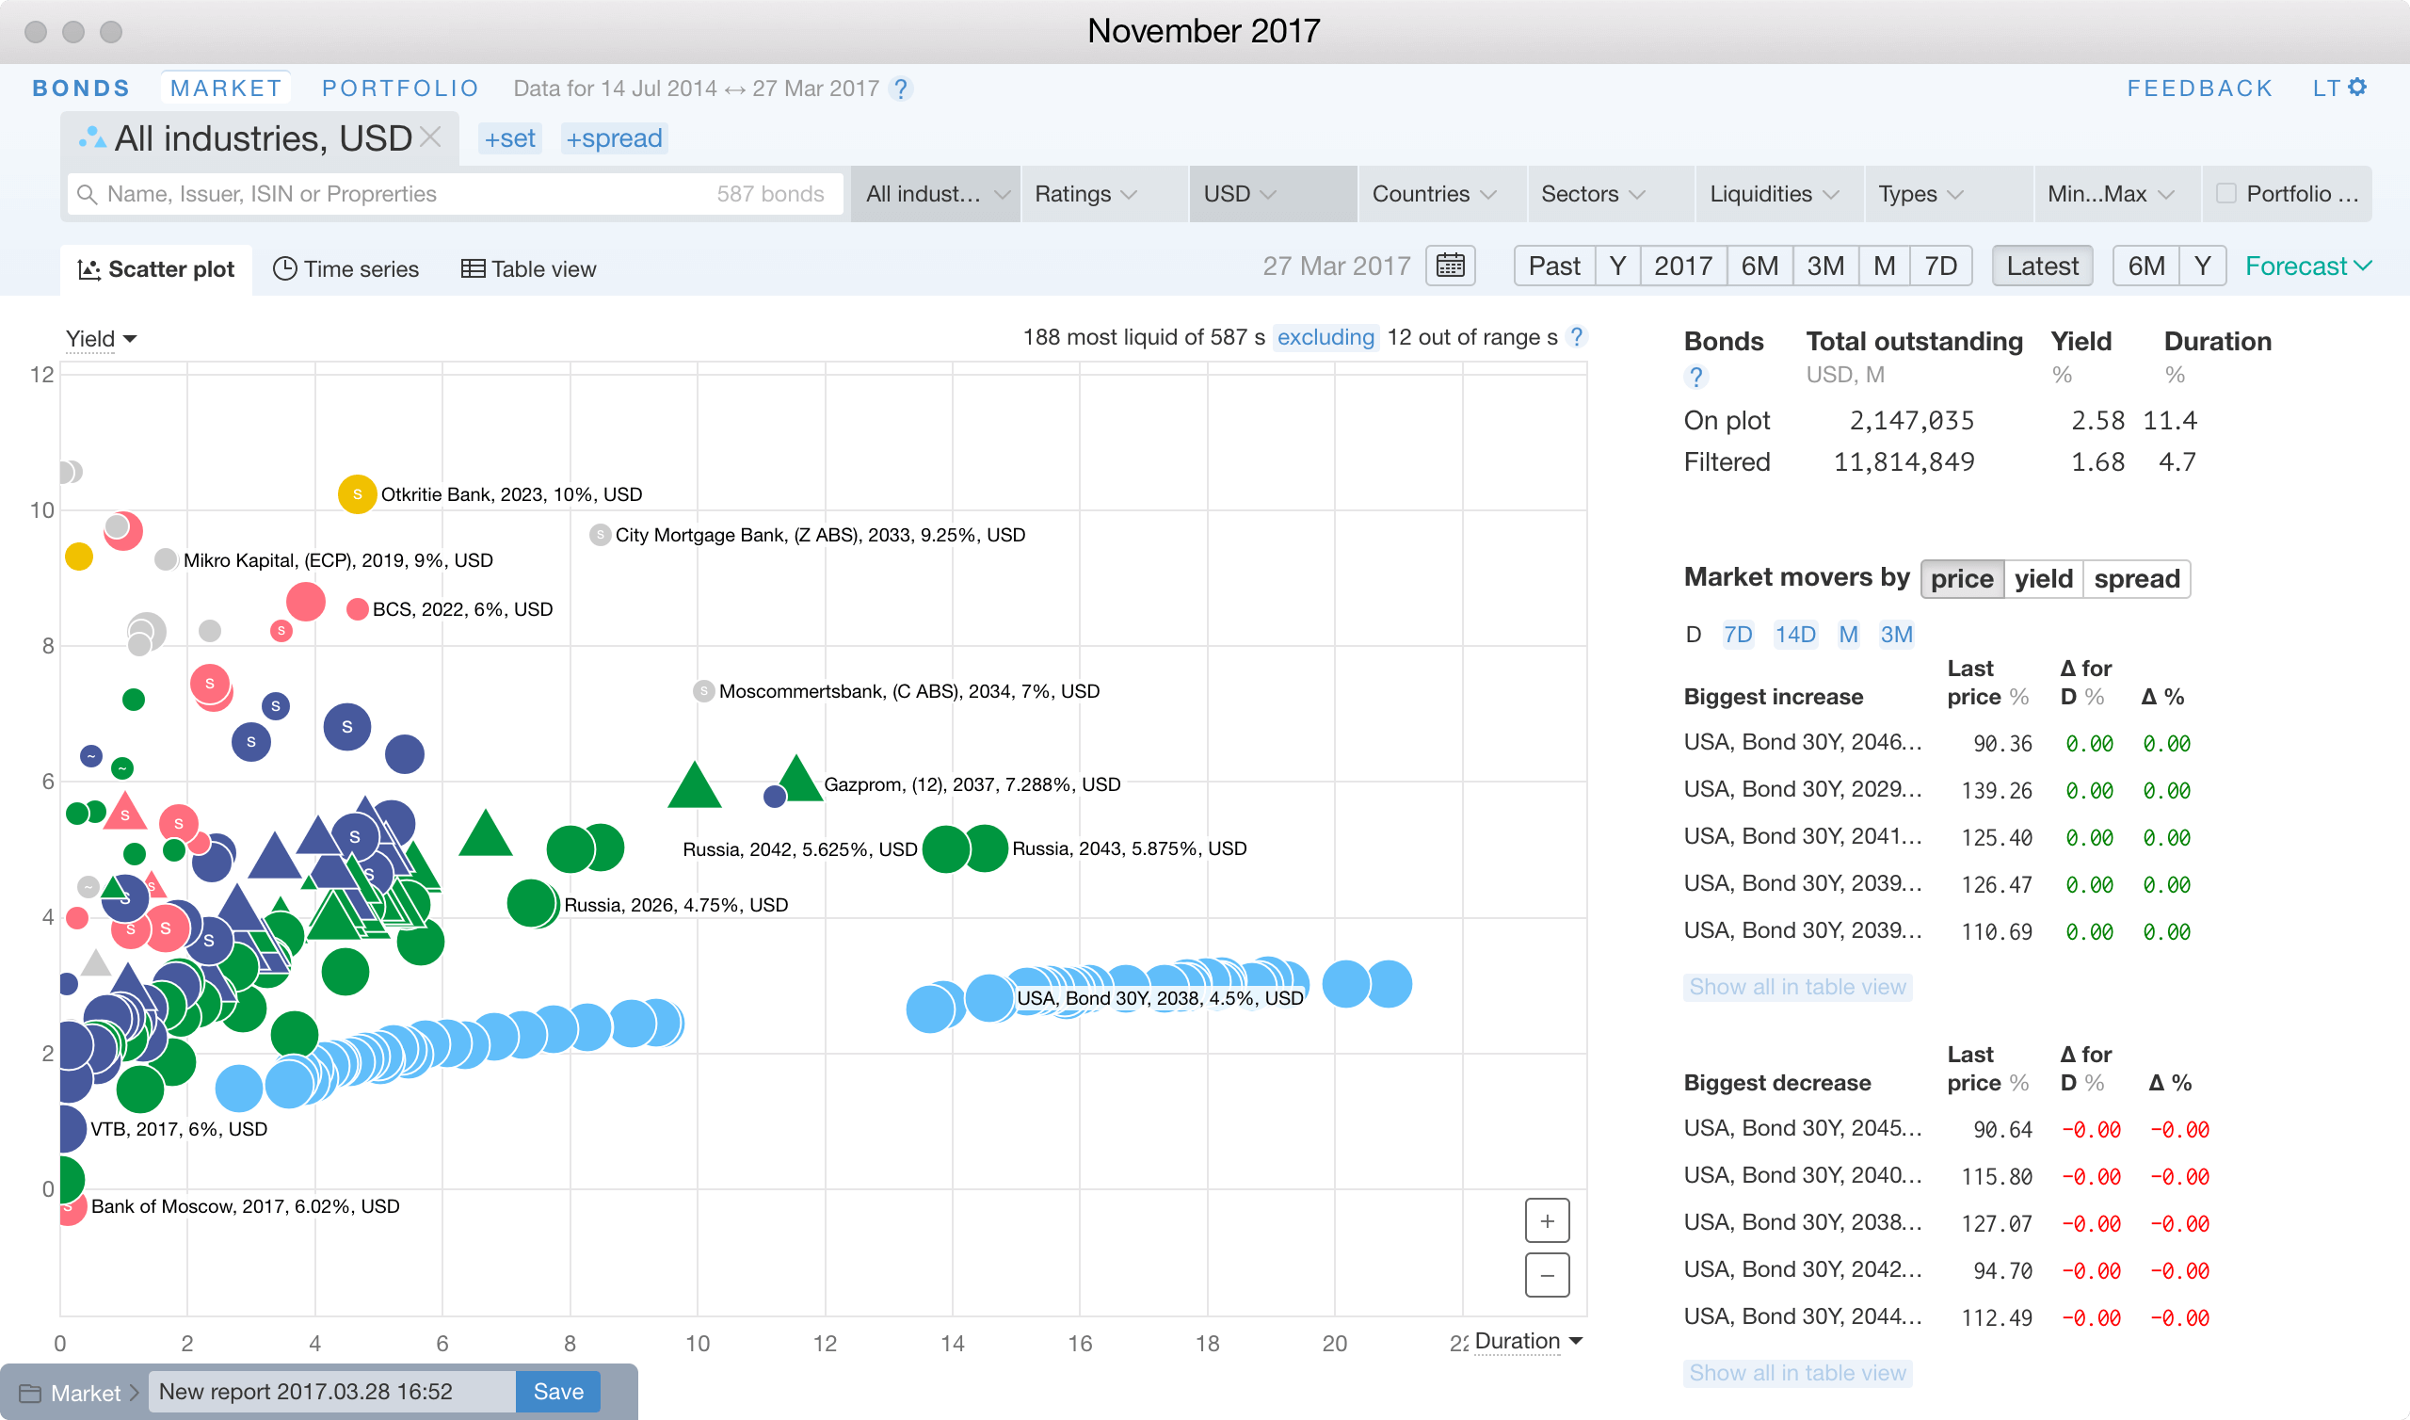Click the set dots icon before All industries
The image size is (2410, 1420).
(92, 138)
